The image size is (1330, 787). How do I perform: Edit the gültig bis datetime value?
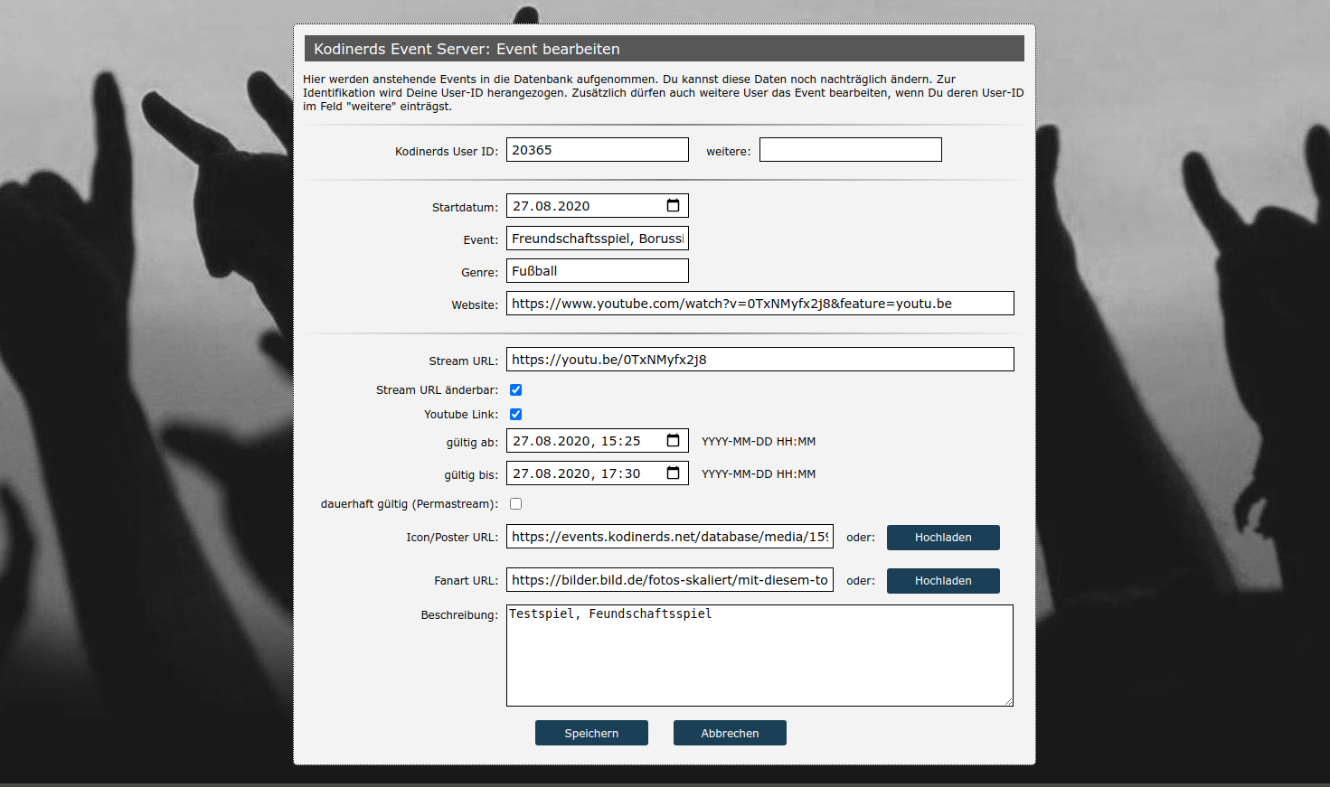(x=577, y=473)
